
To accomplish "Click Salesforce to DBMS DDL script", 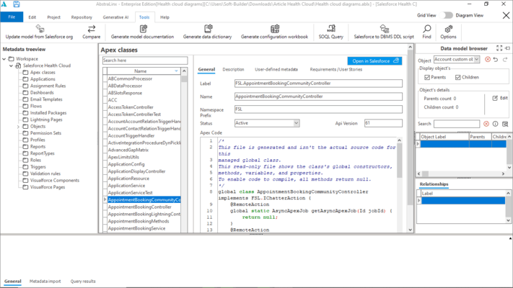I will click(x=383, y=29).
